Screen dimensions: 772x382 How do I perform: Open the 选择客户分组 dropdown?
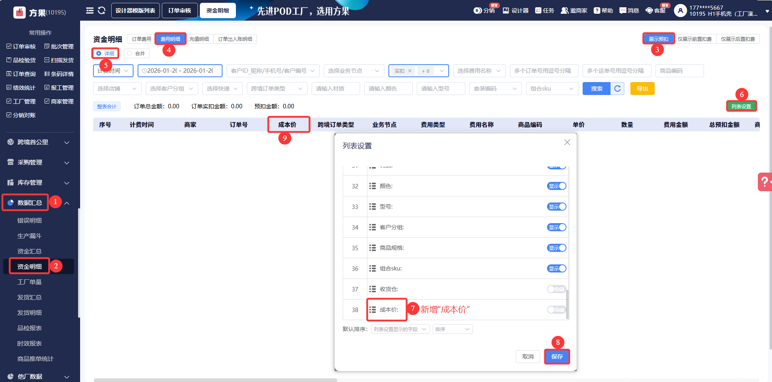[x=172, y=89]
